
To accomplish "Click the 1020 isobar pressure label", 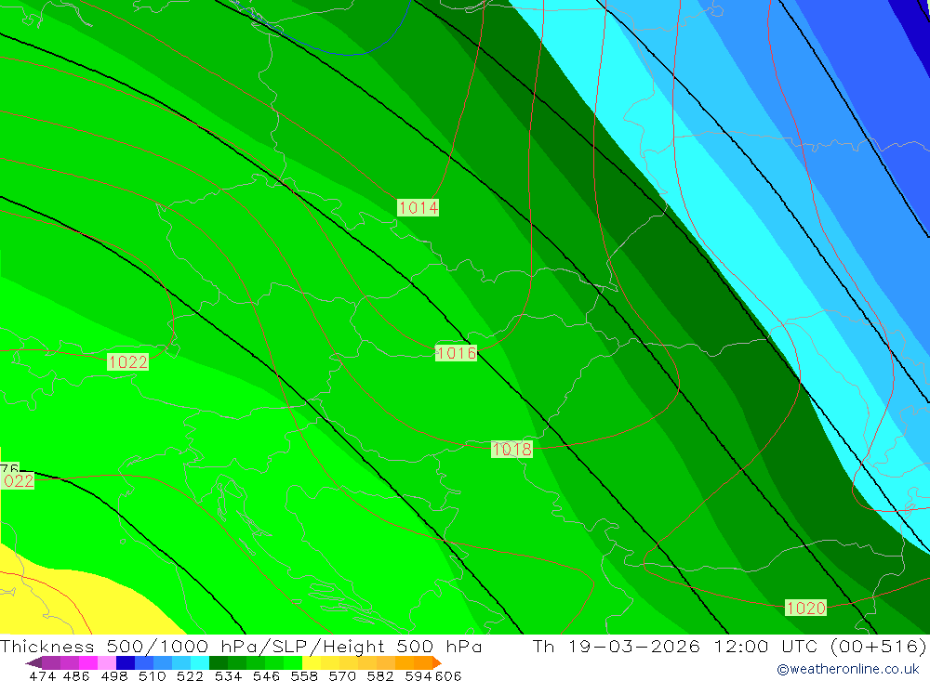I will tap(805, 608).
